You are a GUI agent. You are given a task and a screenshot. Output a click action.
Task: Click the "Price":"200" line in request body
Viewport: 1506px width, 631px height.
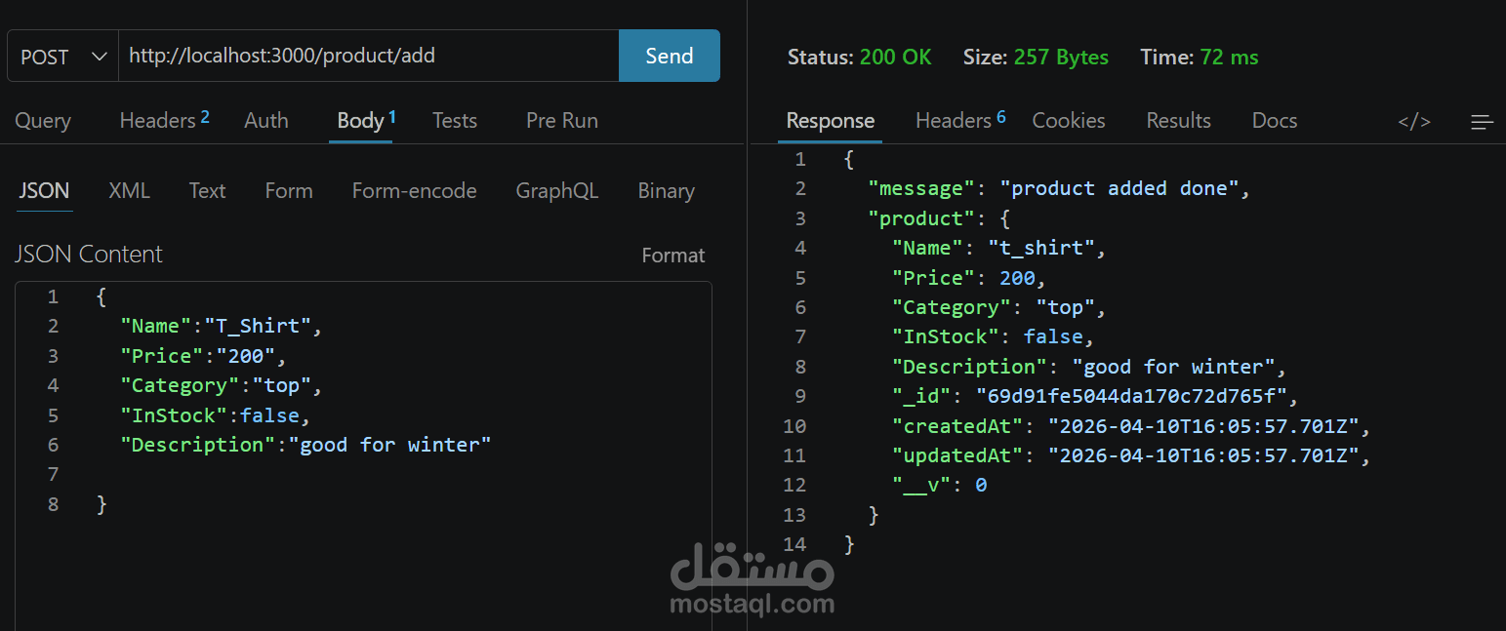(x=203, y=356)
